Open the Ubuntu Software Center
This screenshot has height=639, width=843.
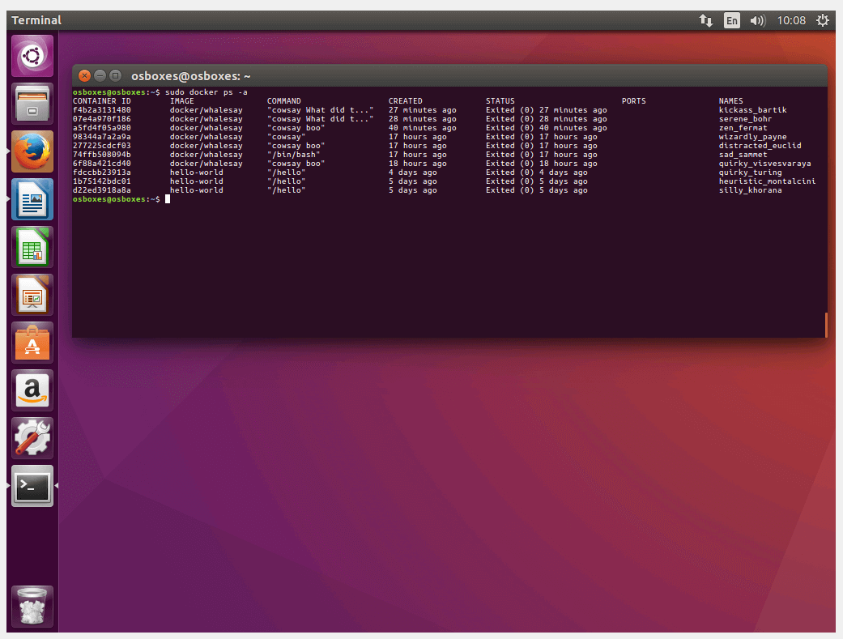pos(32,342)
